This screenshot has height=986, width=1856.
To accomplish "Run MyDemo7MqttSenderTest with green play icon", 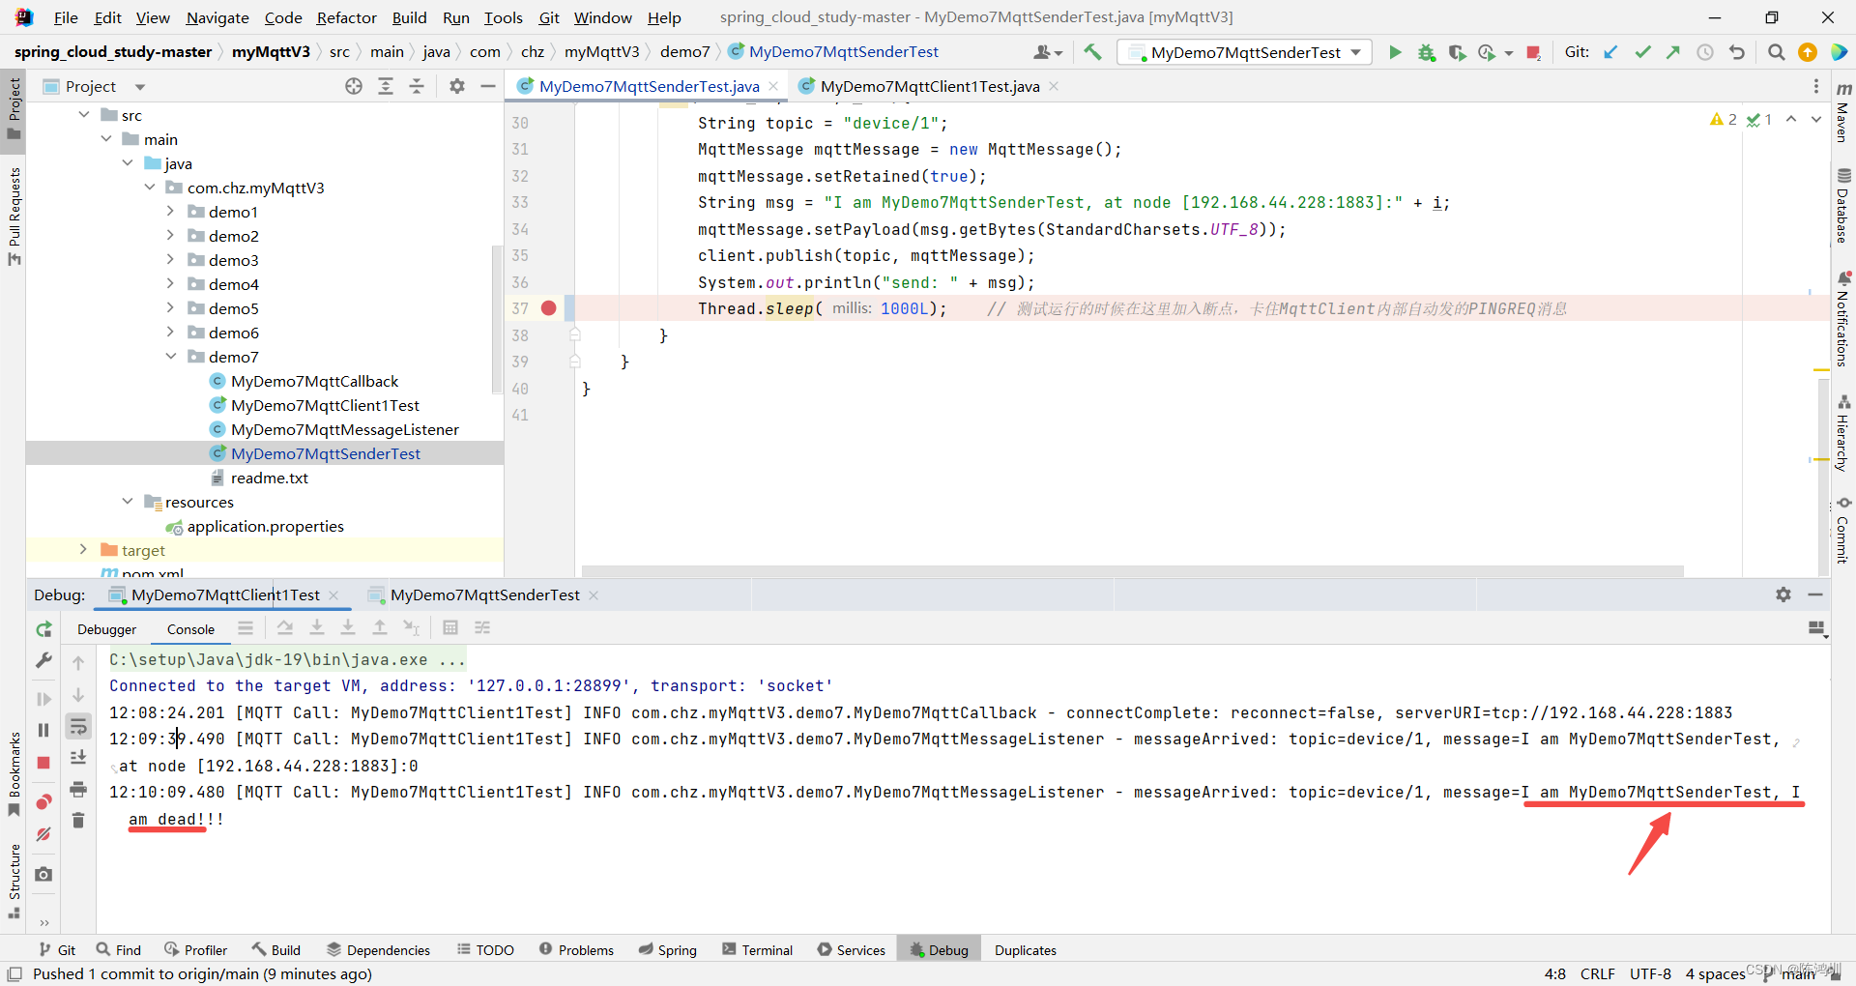I will pyautogui.click(x=1395, y=52).
